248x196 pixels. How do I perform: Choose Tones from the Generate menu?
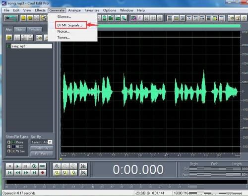point(63,38)
